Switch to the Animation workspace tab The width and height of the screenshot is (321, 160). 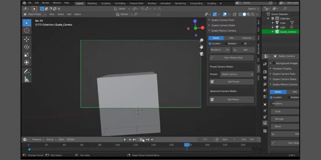click(166, 3)
